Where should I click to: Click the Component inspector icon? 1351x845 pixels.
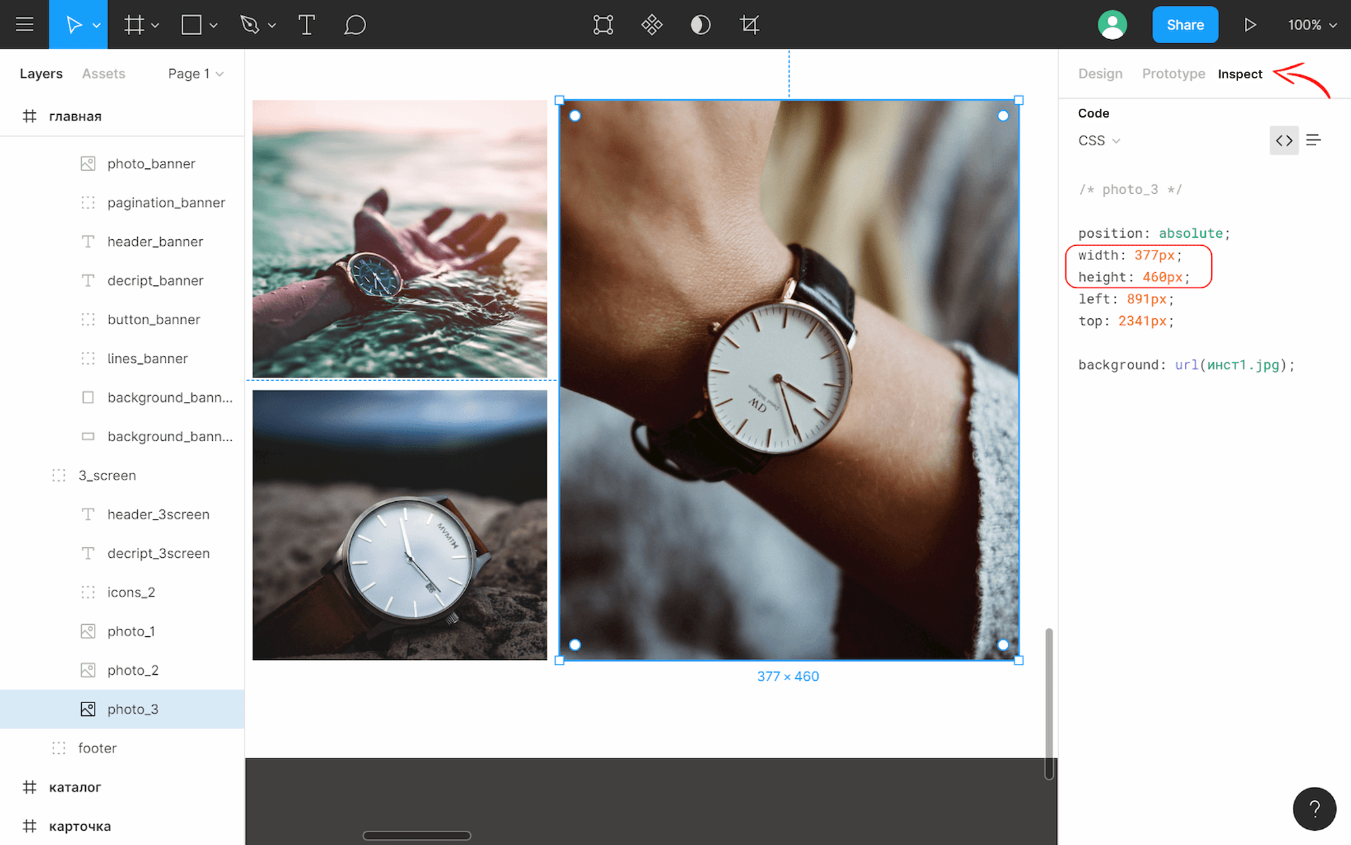click(651, 24)
